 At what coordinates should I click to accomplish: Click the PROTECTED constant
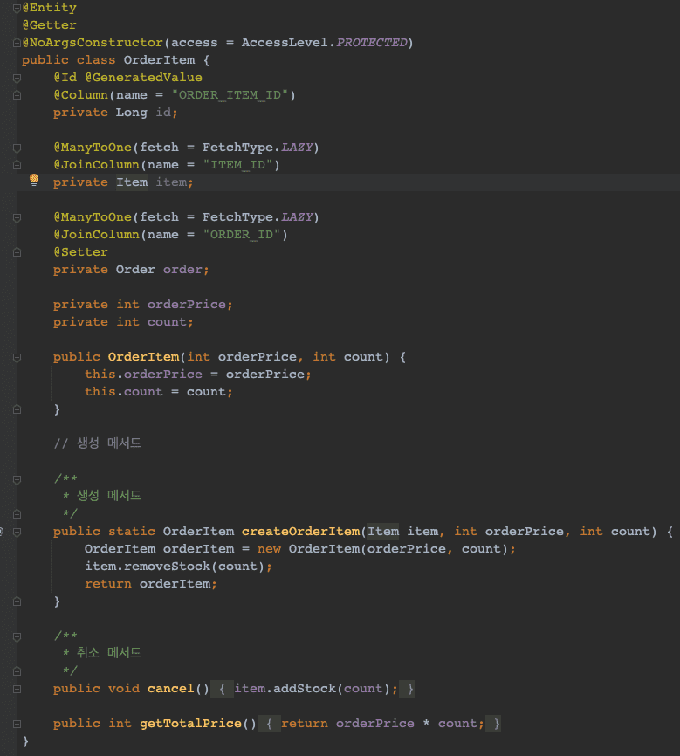[x=372, y=43]
